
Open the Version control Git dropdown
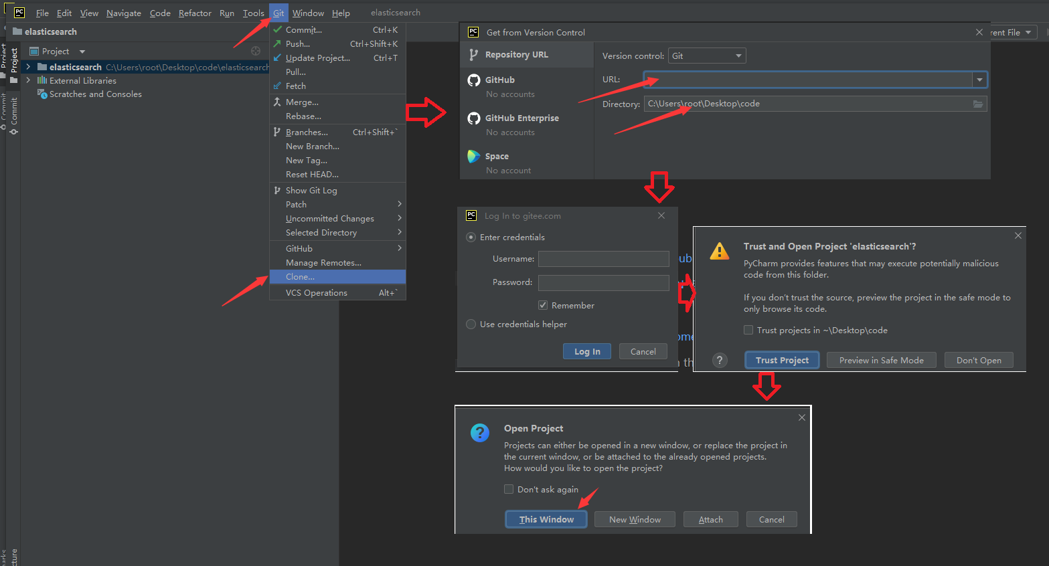[707, 56]
